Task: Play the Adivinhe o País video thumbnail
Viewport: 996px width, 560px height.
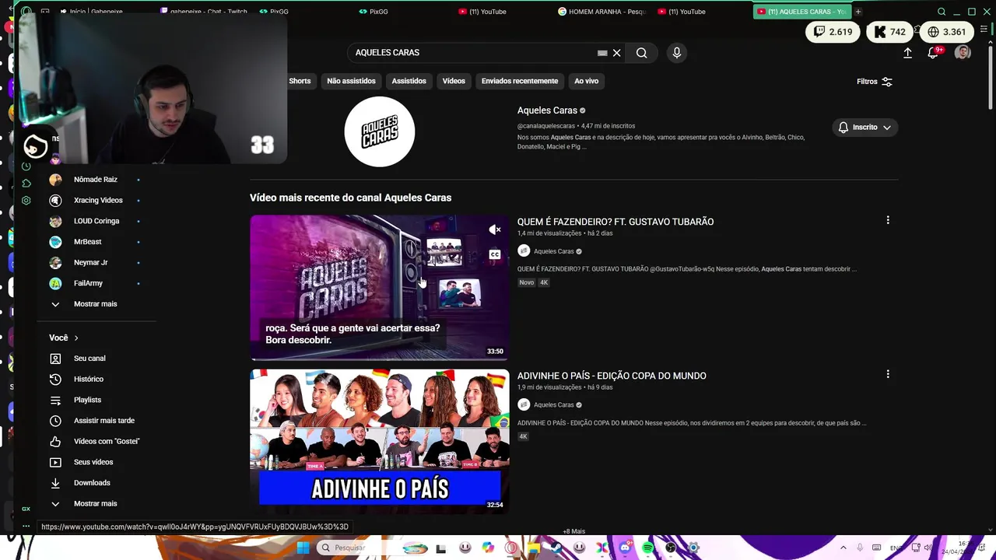Action: click(x=379, y=441)
